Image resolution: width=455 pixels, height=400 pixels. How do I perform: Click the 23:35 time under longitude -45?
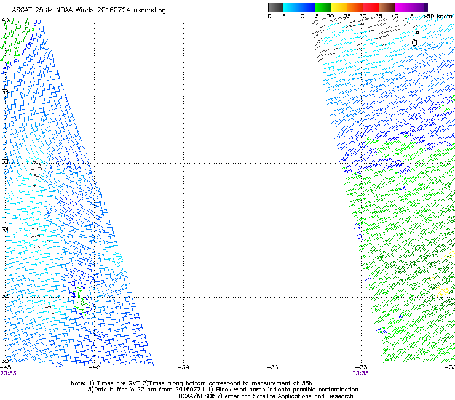click(x=9, y=374)
